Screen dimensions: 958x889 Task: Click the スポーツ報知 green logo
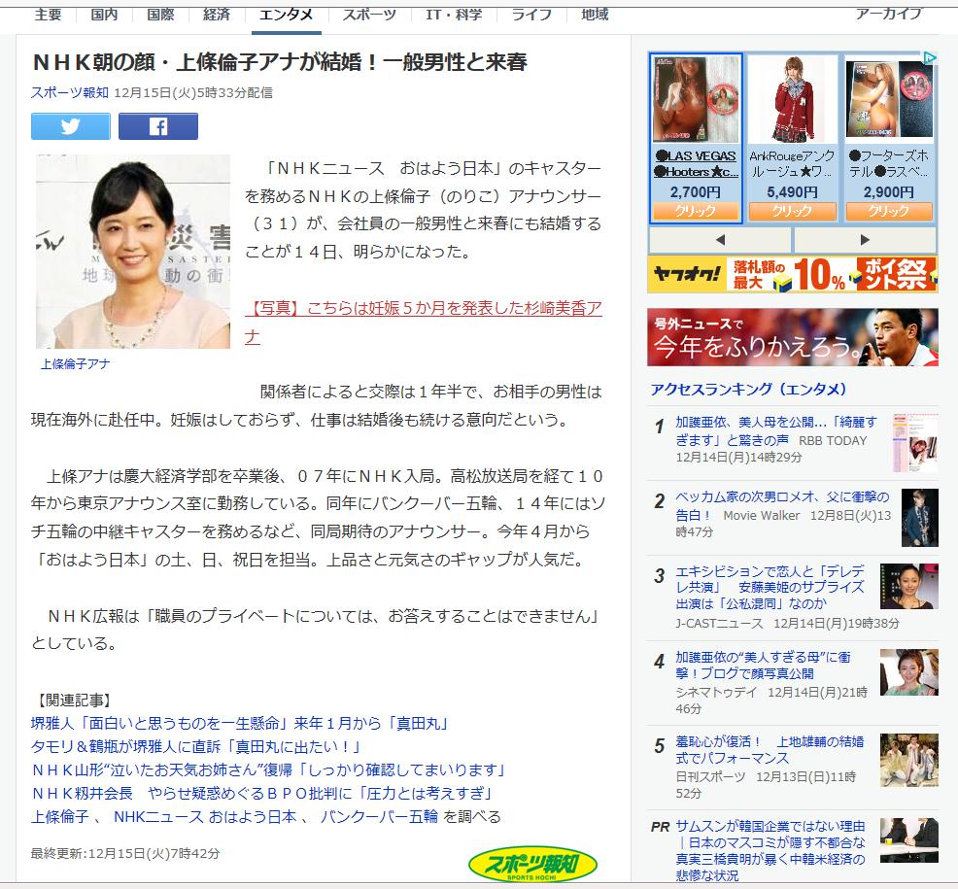point(532,865)
